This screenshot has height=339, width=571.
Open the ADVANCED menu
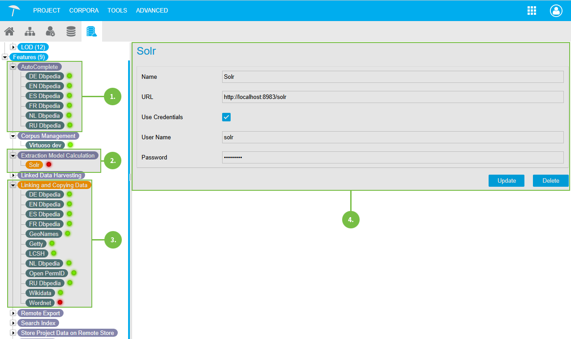click(x=152, y=10)
